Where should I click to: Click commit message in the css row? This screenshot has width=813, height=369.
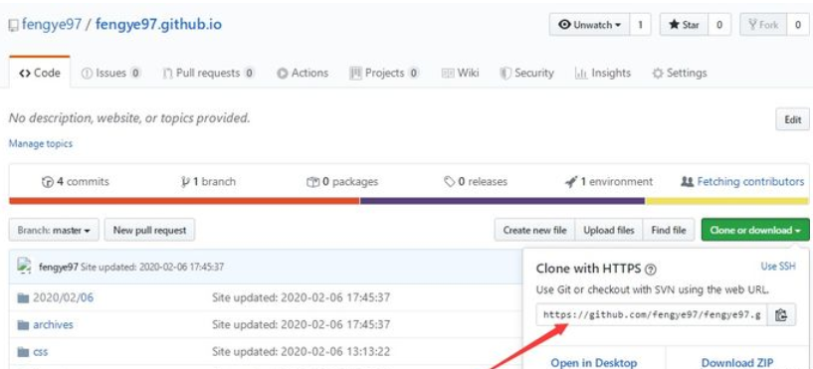point(302,352)
